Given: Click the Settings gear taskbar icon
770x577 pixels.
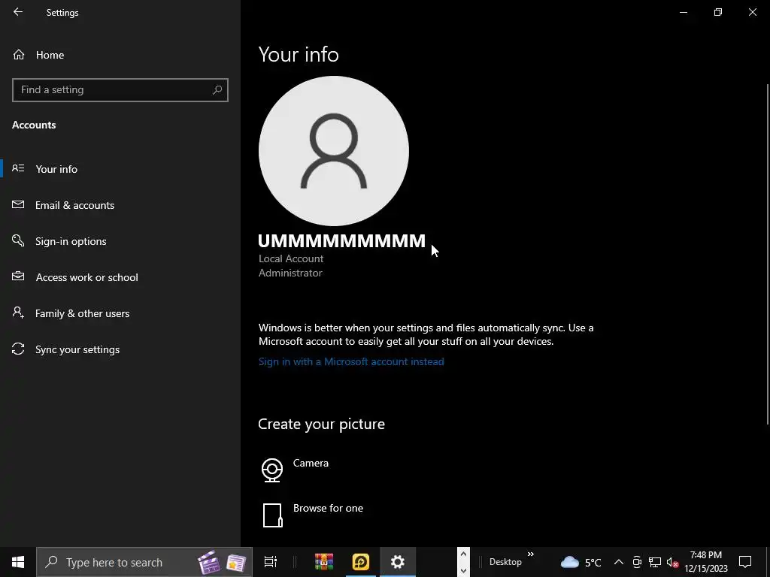Looking at the screenshot, I should click(x=397, y=562).
